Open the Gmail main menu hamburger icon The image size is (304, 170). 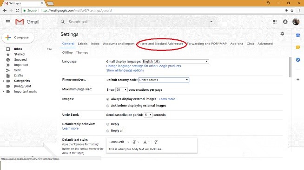(x=8, y=22)
